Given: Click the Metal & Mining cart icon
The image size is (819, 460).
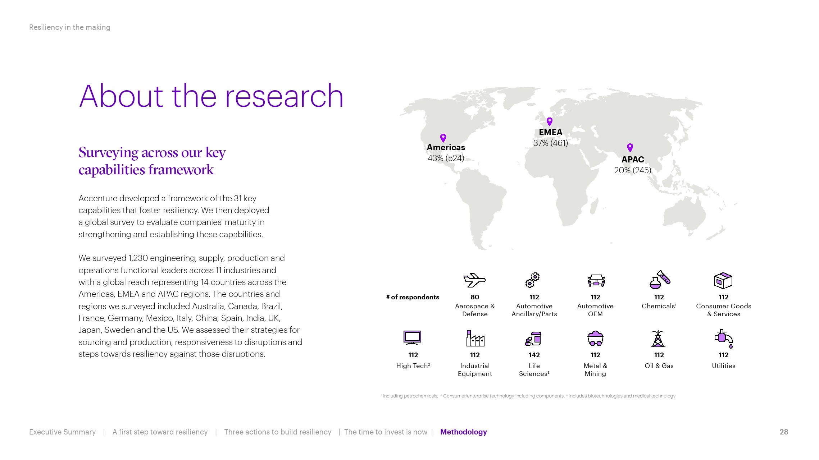Looking at the screenshot, I should tap(595, 338).
